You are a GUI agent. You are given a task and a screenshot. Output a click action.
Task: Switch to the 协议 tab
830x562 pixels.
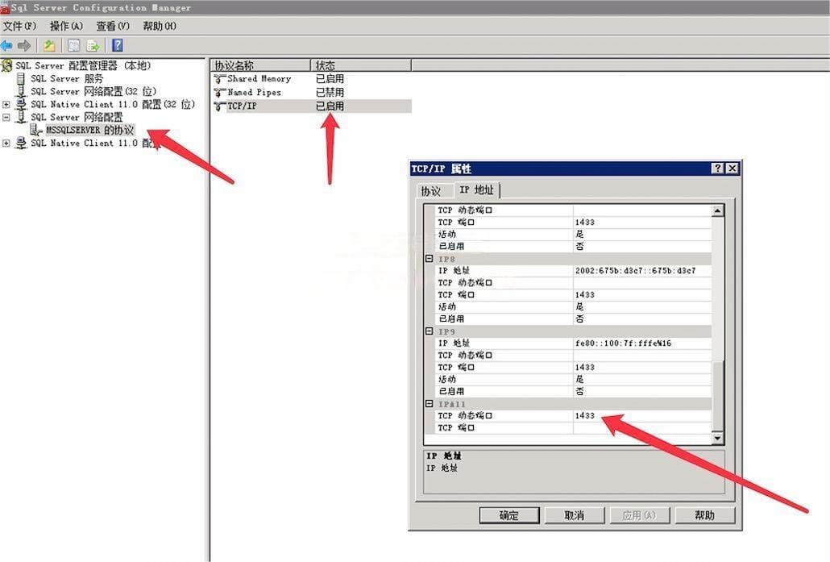point(431,190)
